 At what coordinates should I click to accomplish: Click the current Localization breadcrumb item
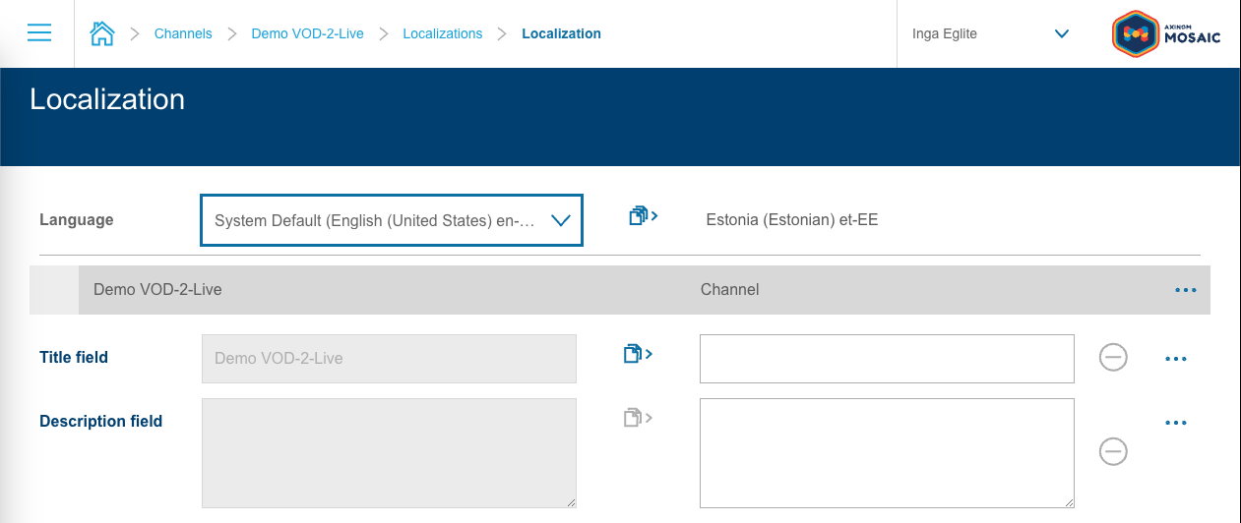click(x=561, y=33)
